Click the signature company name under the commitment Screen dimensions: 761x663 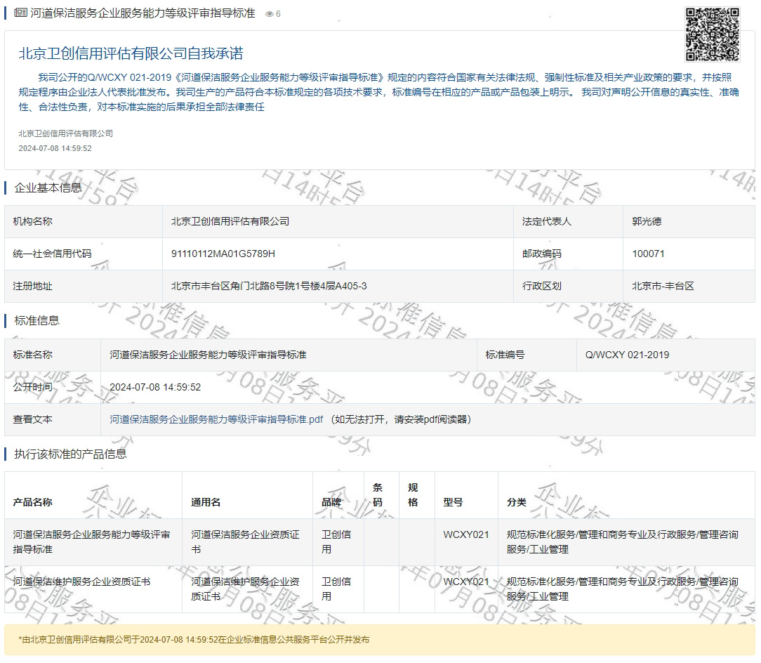coord(65,133)
